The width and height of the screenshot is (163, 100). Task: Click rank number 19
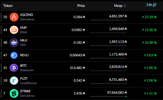(5, 80)
